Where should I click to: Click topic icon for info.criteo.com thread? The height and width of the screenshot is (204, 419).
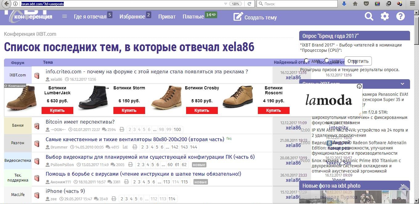tap(37, 75)
